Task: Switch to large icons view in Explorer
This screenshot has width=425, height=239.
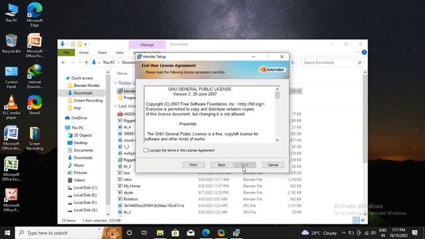Action: (363, 220)
